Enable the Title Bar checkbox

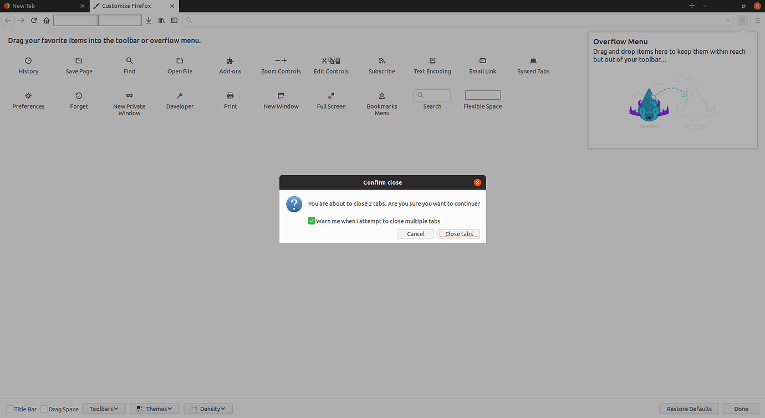click(x=9, y=409)
